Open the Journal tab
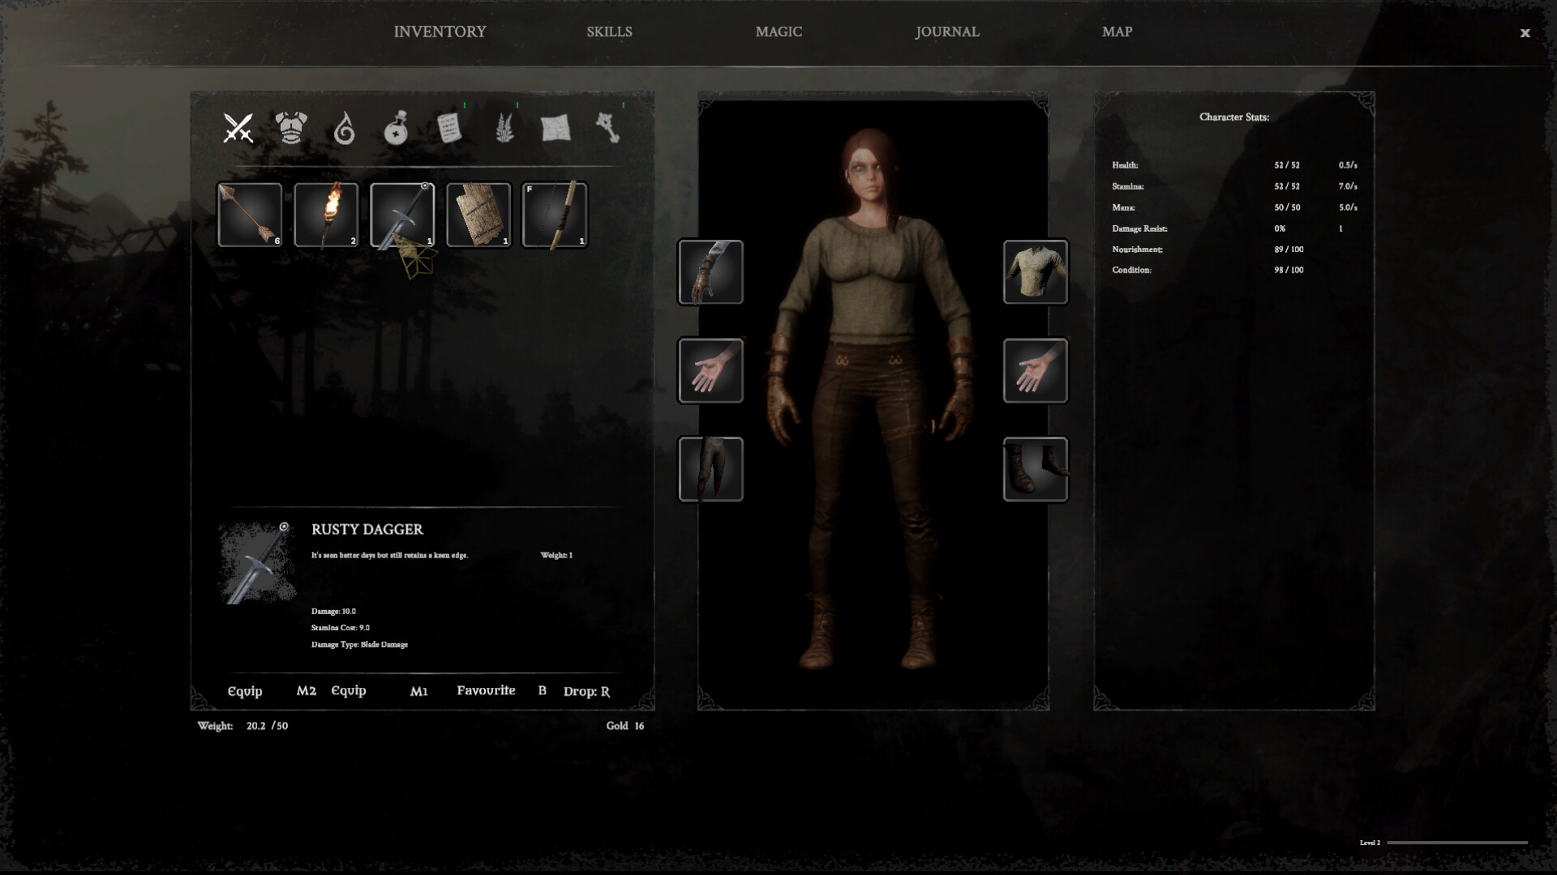The width and height of the screenshot is (1557, 875). pos(947,32)
